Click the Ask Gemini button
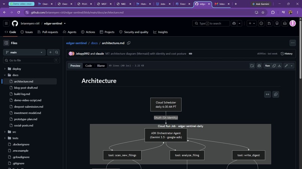 click(261, 4)
